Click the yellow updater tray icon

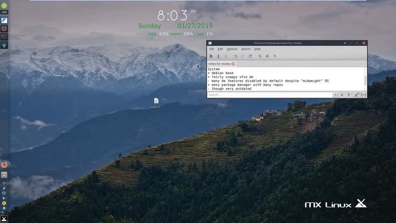coord(4,203)
